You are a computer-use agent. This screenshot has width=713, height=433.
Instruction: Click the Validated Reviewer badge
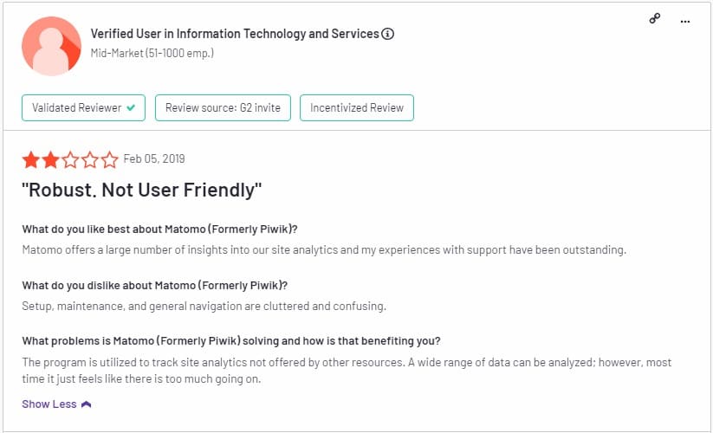click(84, 107)
